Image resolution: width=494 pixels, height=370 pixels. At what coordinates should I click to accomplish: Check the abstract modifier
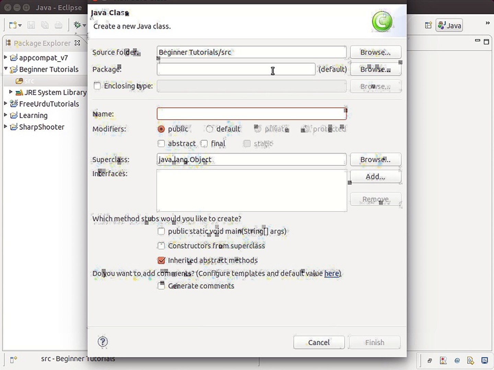[161, 144]
